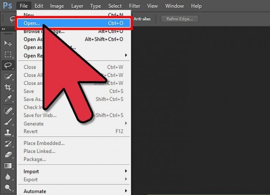Open the Filter menu

point(135,6)
